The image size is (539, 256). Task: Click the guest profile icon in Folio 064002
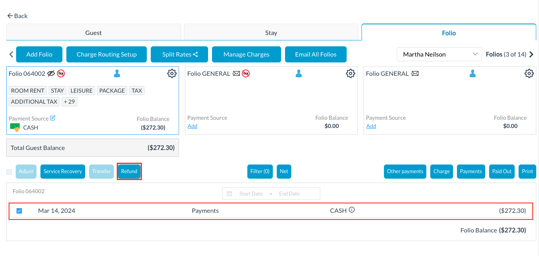coord(117,73)
